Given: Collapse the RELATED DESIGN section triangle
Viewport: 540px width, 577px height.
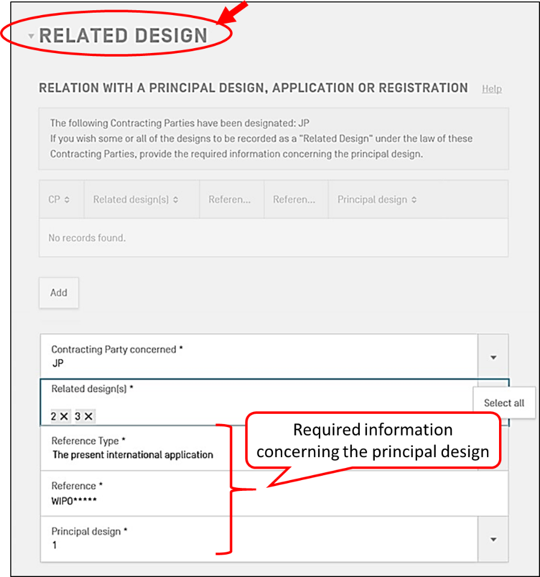Looking at the screenshot, I should tap(31, 36).
